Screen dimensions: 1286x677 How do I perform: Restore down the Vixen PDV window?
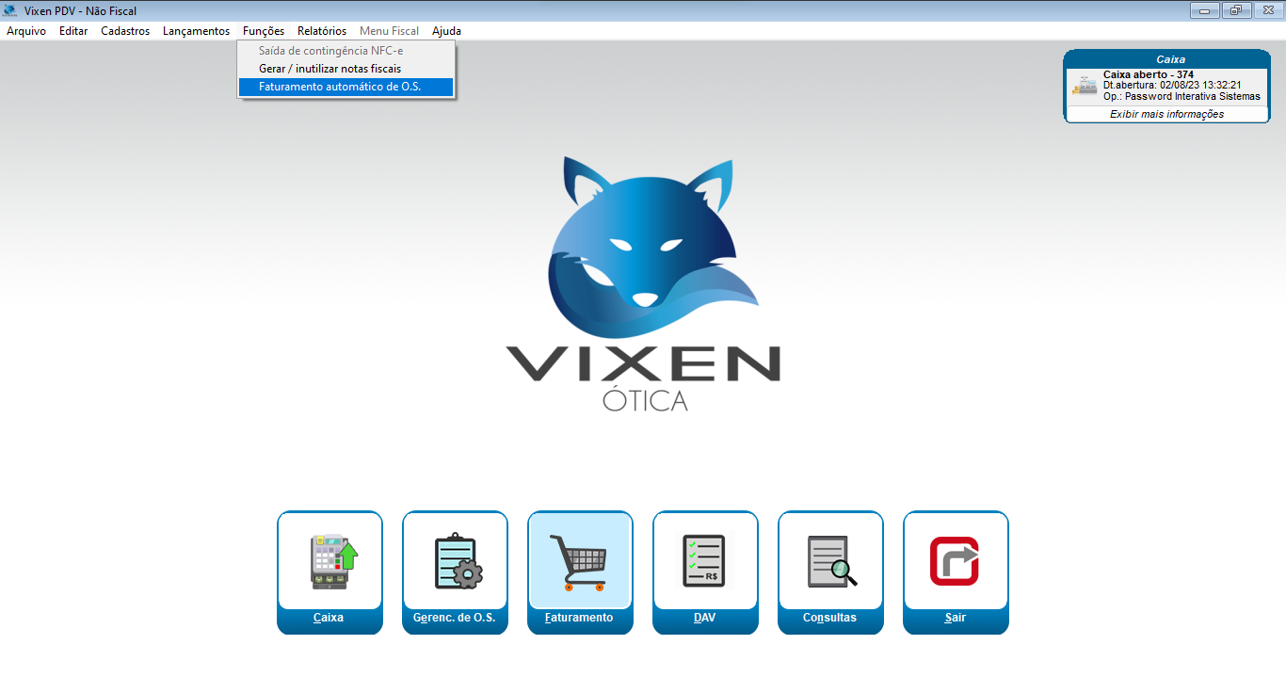[x=1235, y=11]
